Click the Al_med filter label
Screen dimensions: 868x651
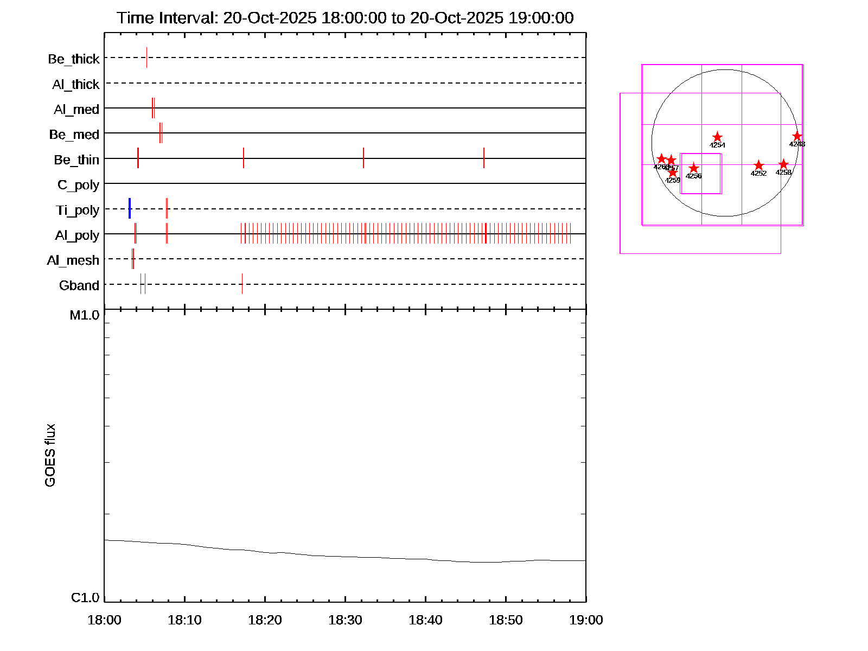point(76,110)
